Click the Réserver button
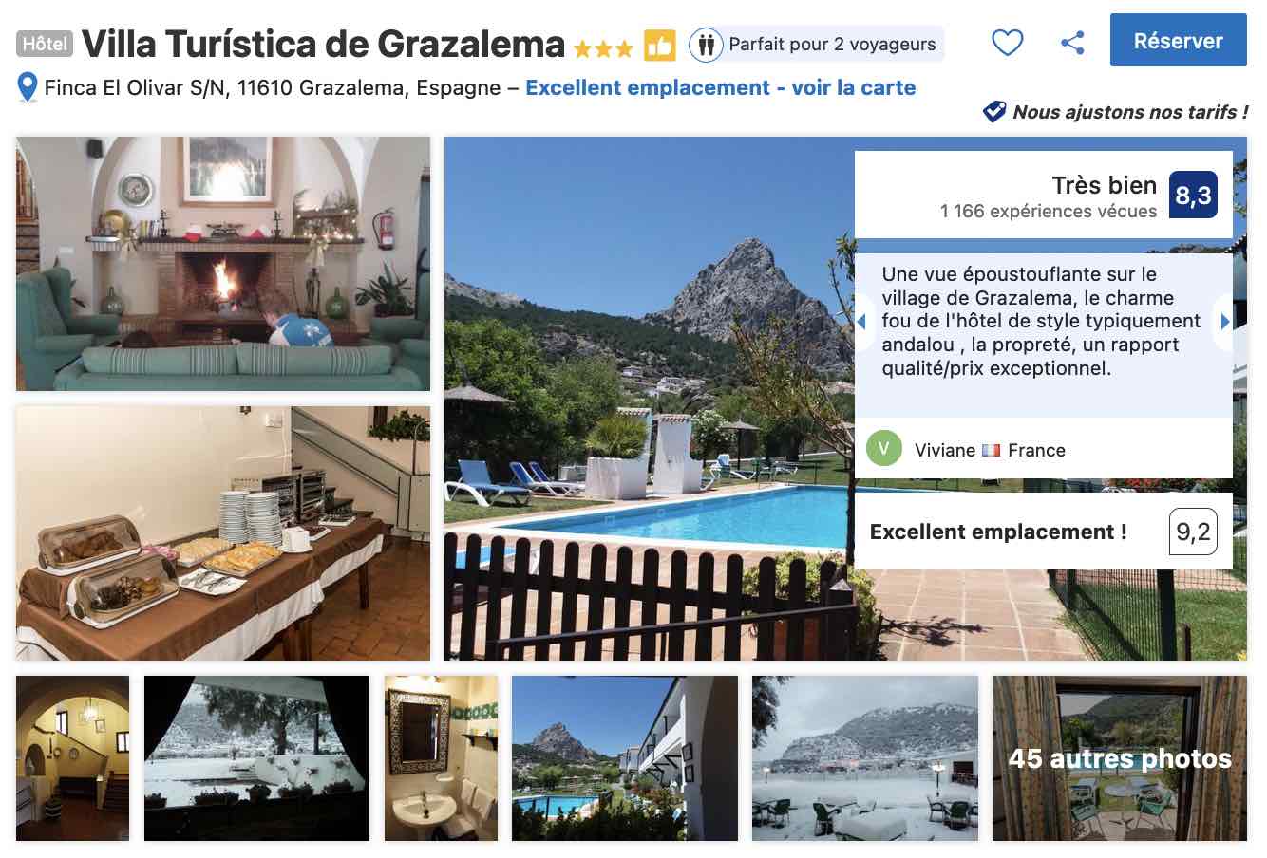Image resolution: width=1267 pixels, height=858 pixels. (x=1178, y=41)
